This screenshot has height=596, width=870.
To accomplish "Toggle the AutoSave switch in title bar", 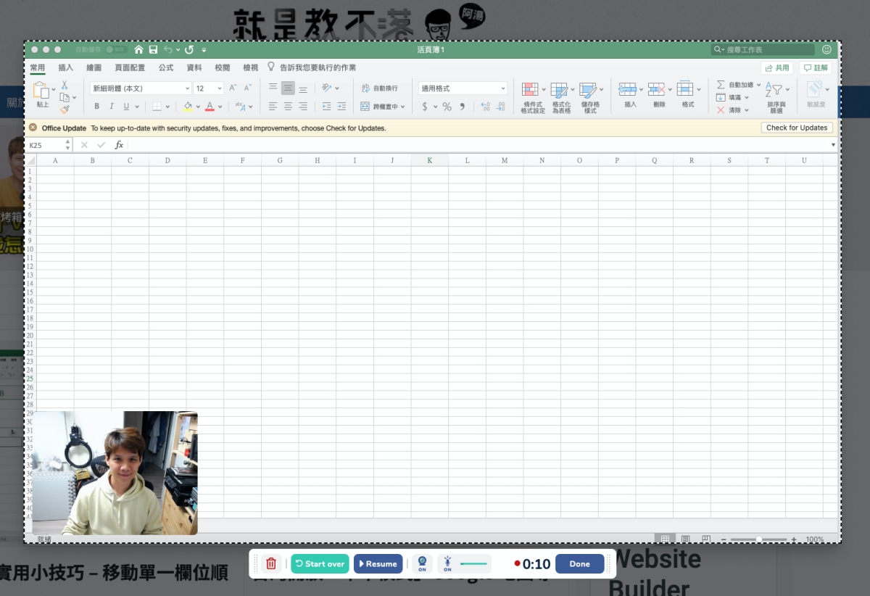I will [x=115, y=49].
